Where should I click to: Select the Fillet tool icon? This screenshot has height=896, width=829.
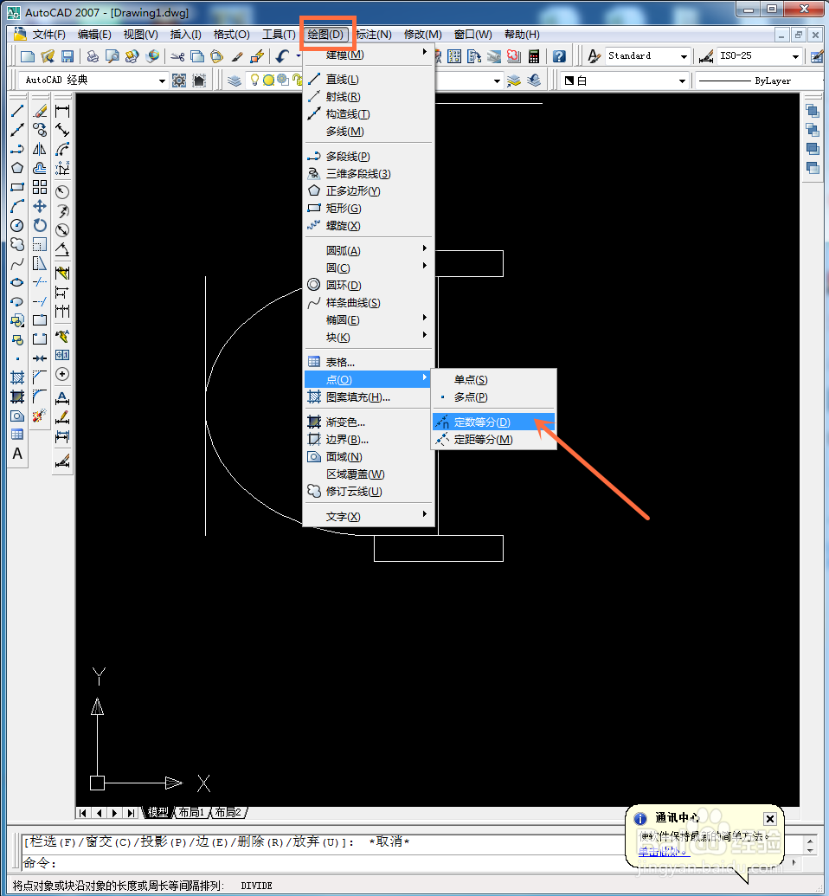pos(40,396)
